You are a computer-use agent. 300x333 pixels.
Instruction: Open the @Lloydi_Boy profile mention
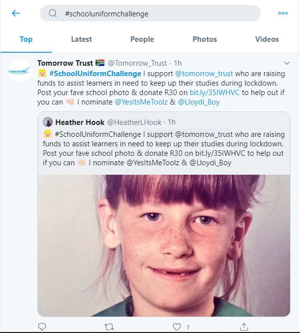click(199, 102)
